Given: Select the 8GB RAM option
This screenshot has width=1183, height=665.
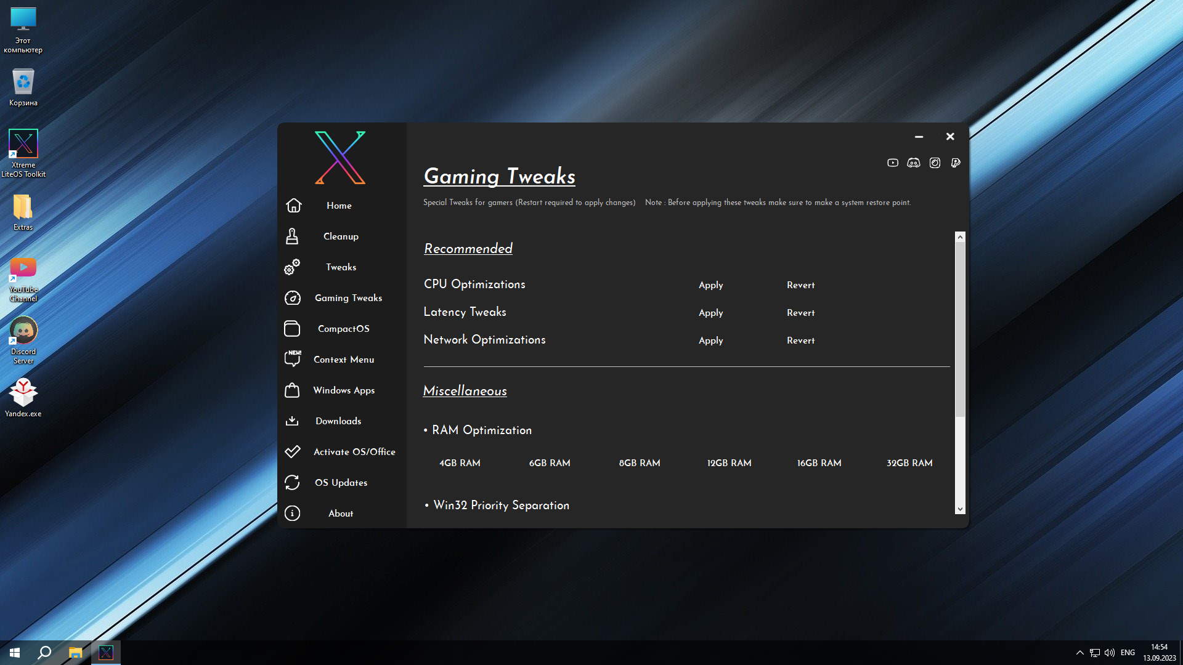Looking at the screenshot, I should (x=639, y=462).
